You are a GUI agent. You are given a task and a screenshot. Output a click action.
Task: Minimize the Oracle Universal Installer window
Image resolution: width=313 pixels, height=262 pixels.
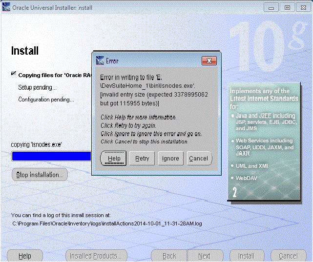(x=271, y=8)
